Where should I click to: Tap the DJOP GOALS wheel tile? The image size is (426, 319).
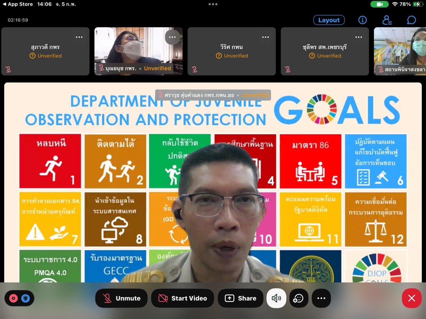[376, 267]
